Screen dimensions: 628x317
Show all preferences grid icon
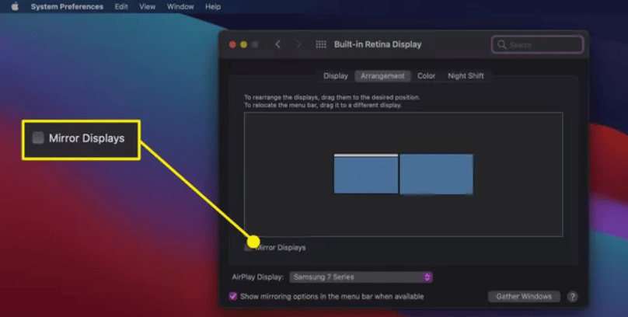[x=321, y=44]
